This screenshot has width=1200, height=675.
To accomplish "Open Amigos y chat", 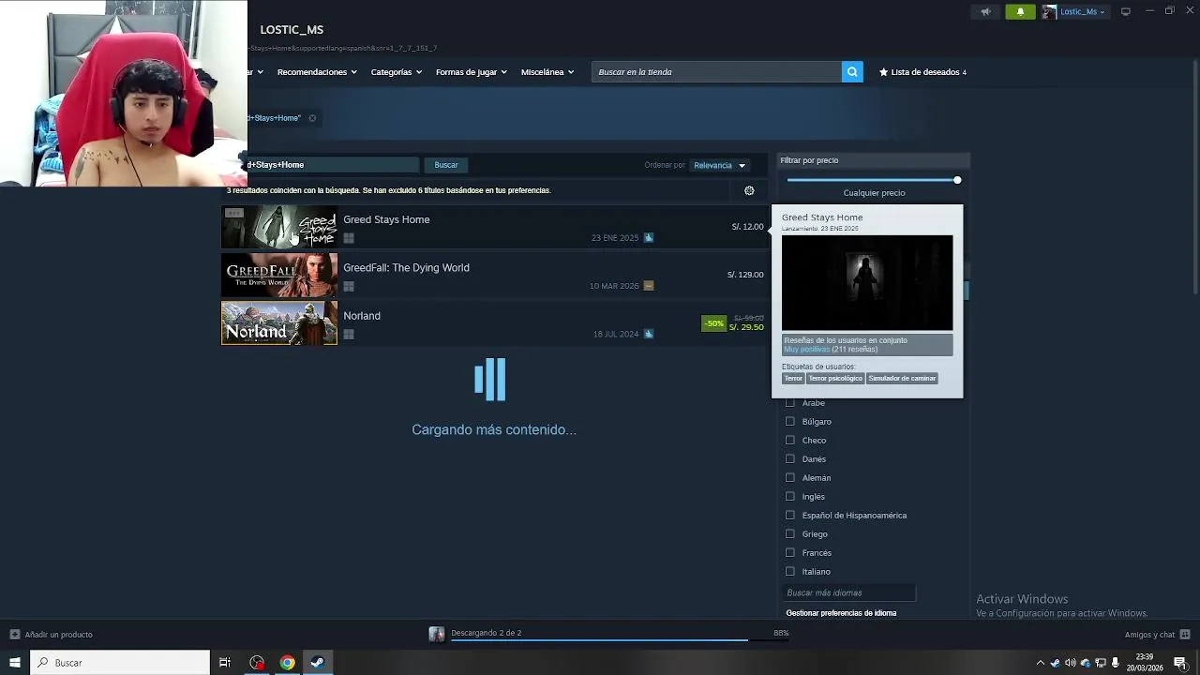I will point(1149,635).
